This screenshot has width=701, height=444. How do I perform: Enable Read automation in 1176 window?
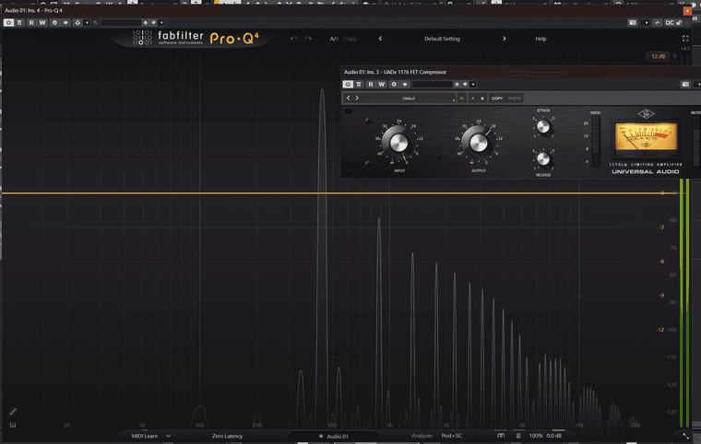371,84
